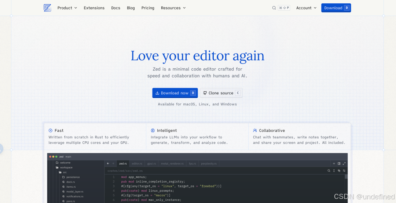Open the Account dropdown
This screenshot has height=203, width=396.
pyautogui.click(x=306, y=8)
